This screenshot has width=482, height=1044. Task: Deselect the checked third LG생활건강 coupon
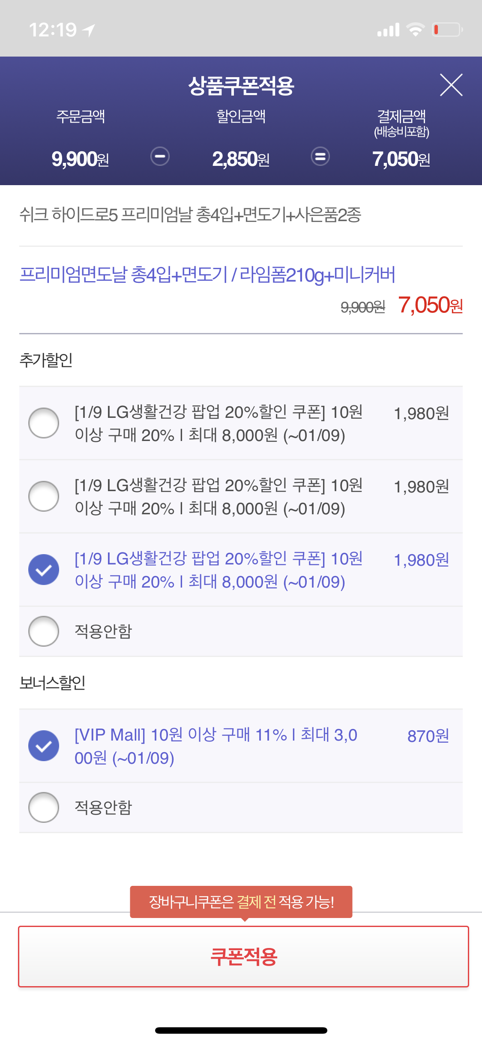pyautogui.click(x=44, y=570)
